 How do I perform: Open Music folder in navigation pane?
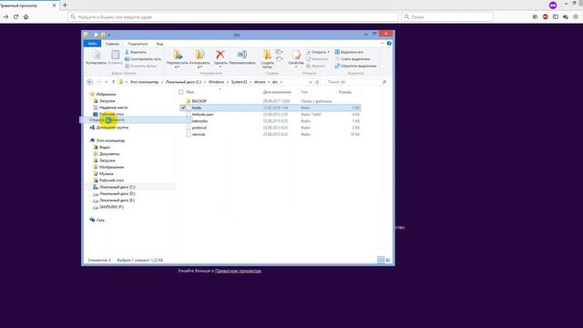tap(107, 174)
